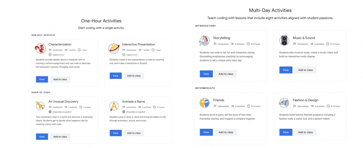This screenshot has height=148, width=363.
Task: Click the Music & Sound speaker icon
Action: 284,40
